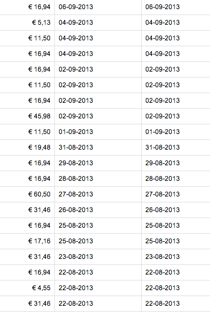
Task: Click the first 31-08-2013 date cell
Action: click(98, 148)
